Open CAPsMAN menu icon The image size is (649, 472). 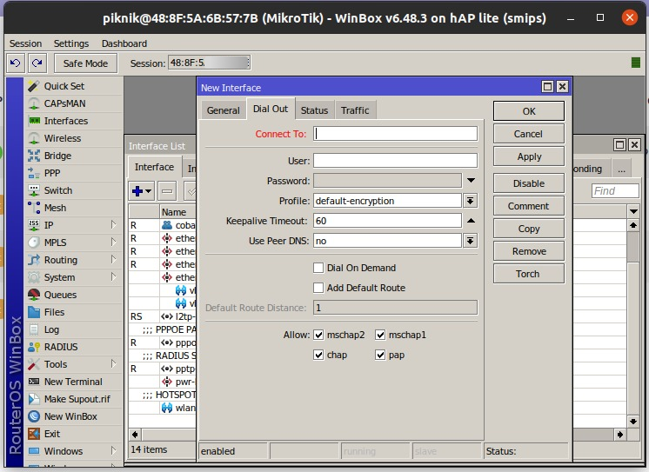tap(34, 103)
